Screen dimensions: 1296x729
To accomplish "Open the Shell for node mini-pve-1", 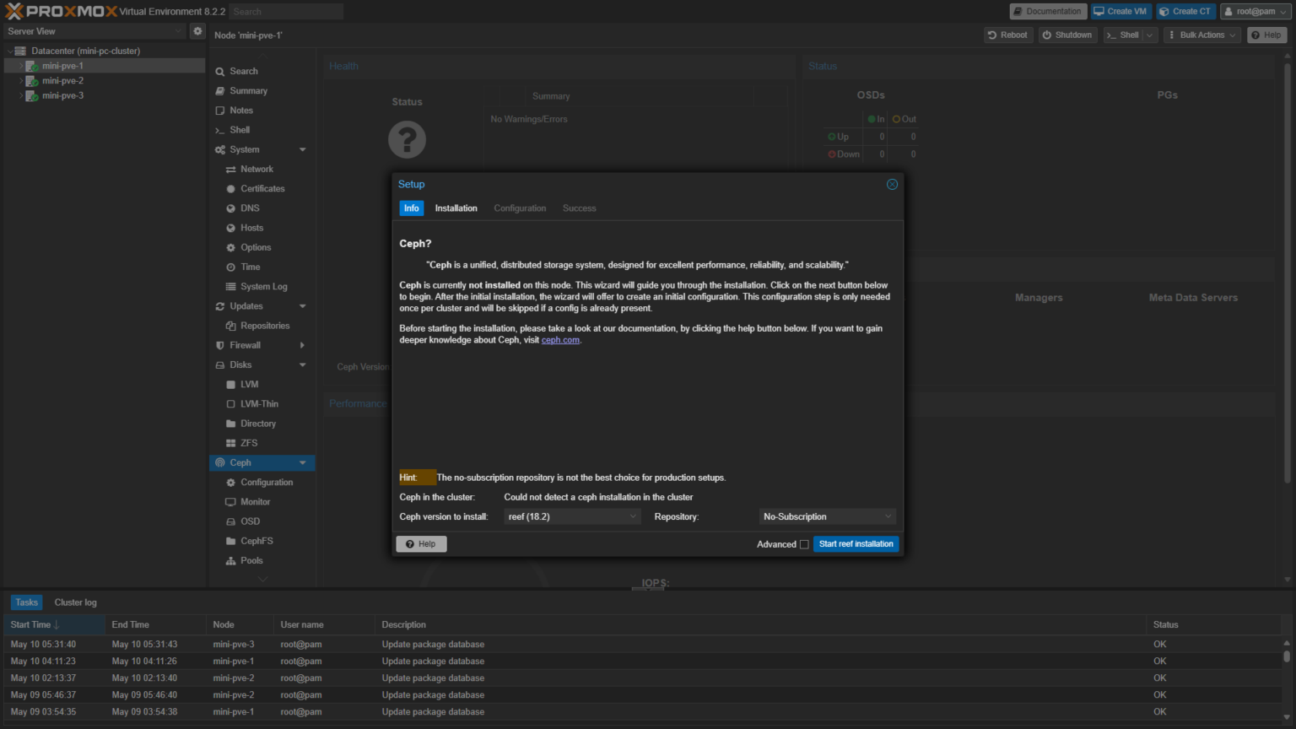I will [x=238, y=129].
